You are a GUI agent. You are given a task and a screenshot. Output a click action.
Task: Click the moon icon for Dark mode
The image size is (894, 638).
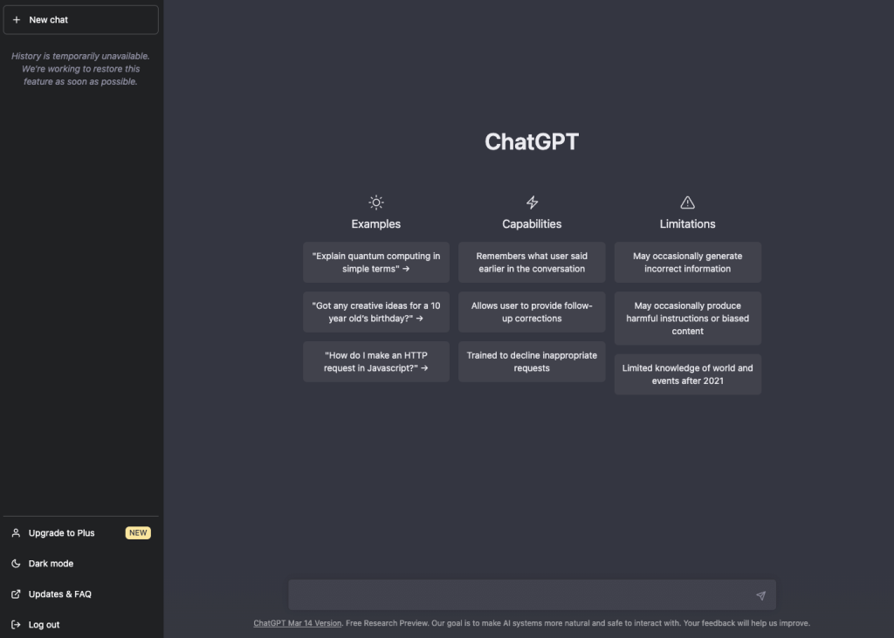click(16, 563)
